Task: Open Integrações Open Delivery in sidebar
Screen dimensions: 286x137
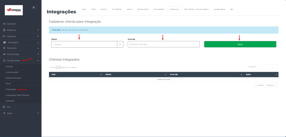Action: click(17, 95)
